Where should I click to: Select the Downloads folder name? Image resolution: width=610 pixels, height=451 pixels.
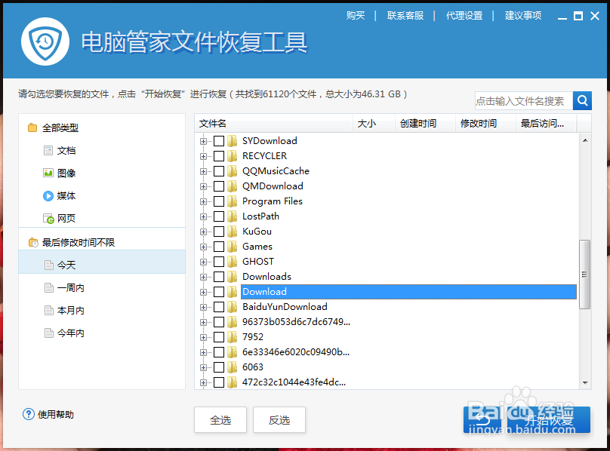pyautogui.click(x=267, y=277)
